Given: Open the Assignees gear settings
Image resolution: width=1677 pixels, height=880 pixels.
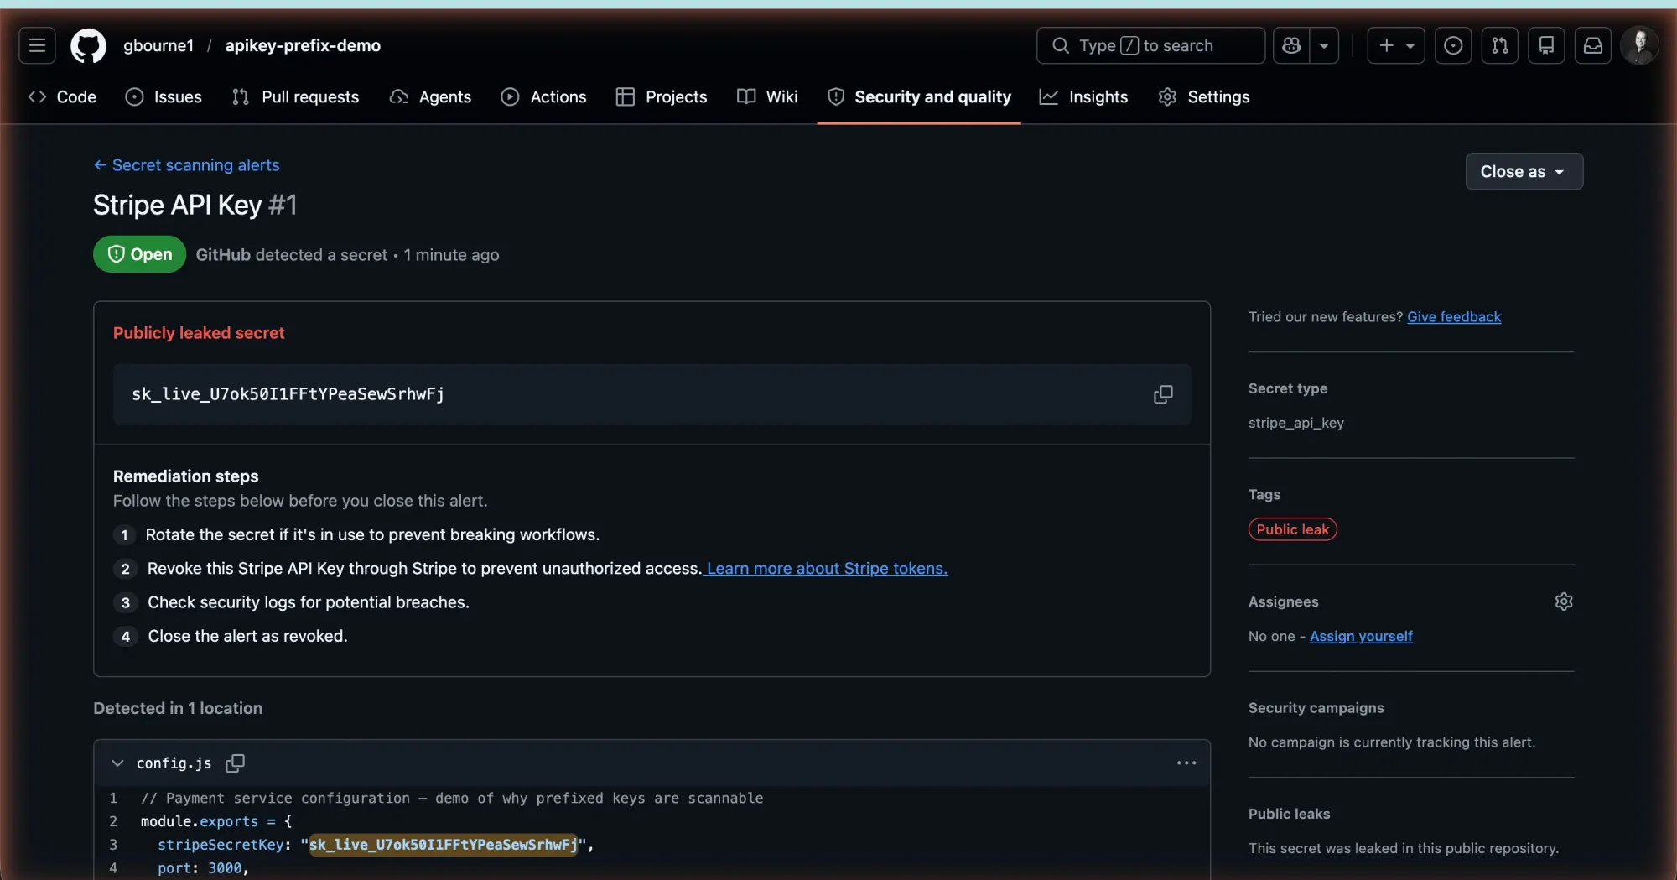Looking at the screenshot, I should coord(1564,601).
